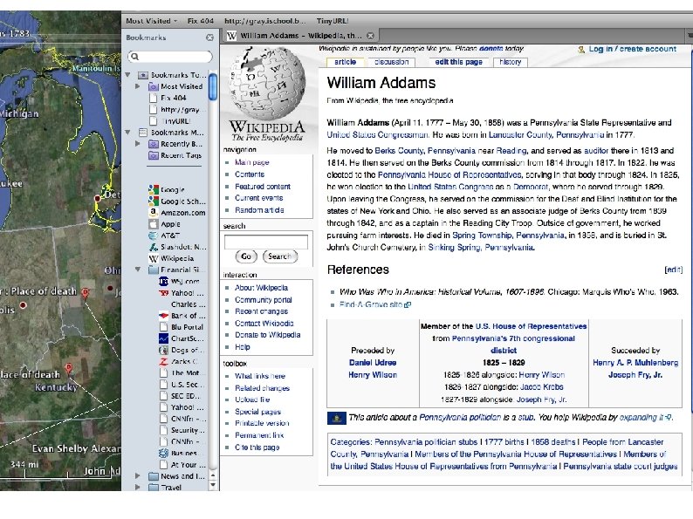Click the References edit link
This screenshot has width=693, height=519.
(x=674, y=270)
